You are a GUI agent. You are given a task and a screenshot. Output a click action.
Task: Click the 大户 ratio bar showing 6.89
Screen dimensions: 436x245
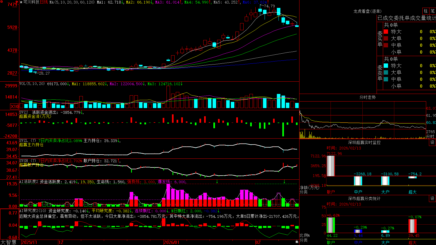point(385,232)
